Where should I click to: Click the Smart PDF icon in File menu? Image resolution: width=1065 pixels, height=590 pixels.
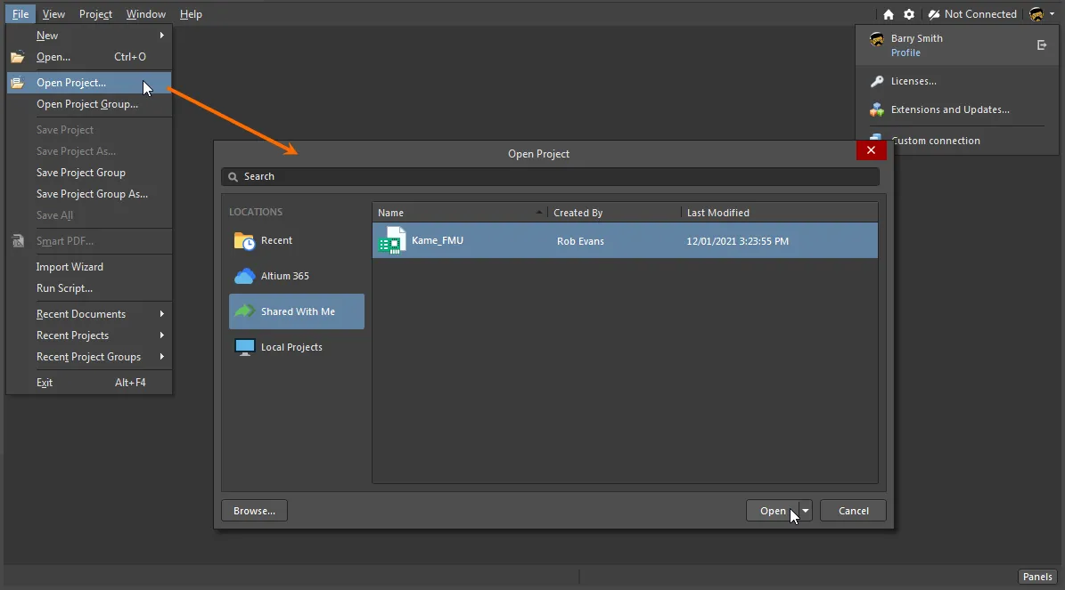point(18,241)
